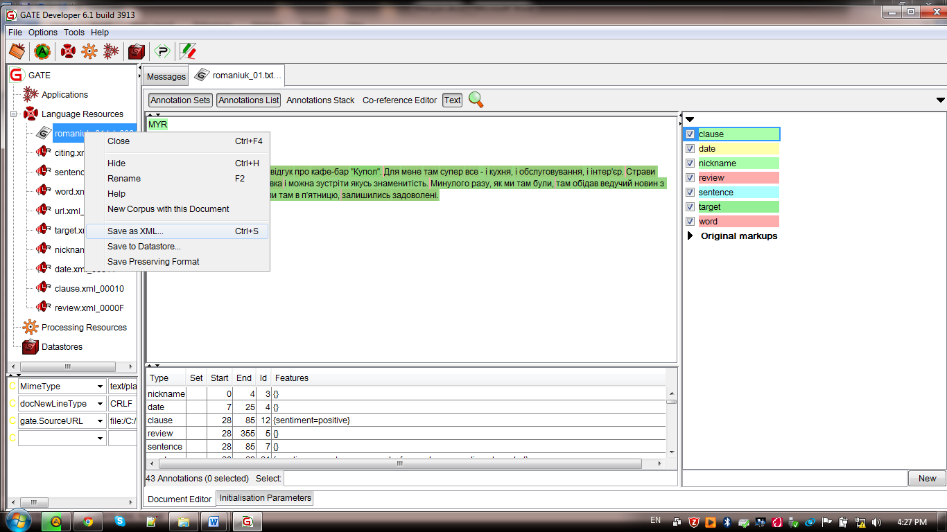Open the Options menu
The width and height of the screenshot is (947, 532).
tap(43, 32)
